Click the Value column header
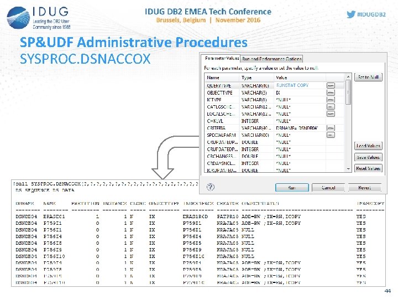Image resolution: width=398 pixels, height=299 pixels. (300, 78)
